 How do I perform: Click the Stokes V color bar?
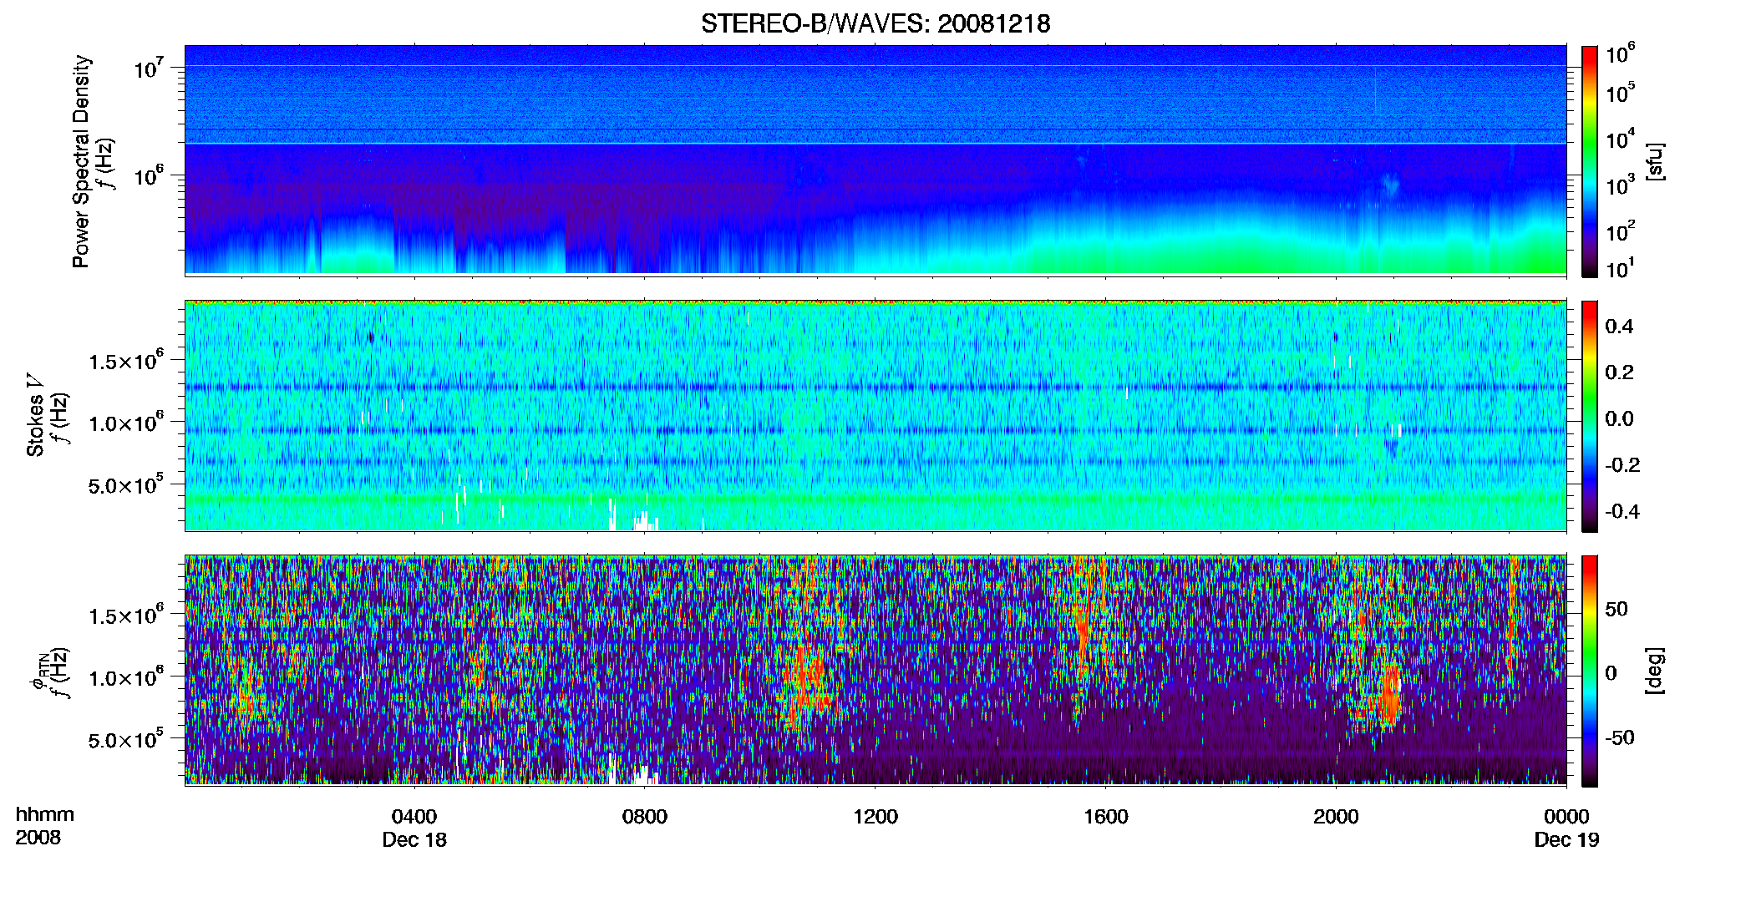tap(1590, 416)
